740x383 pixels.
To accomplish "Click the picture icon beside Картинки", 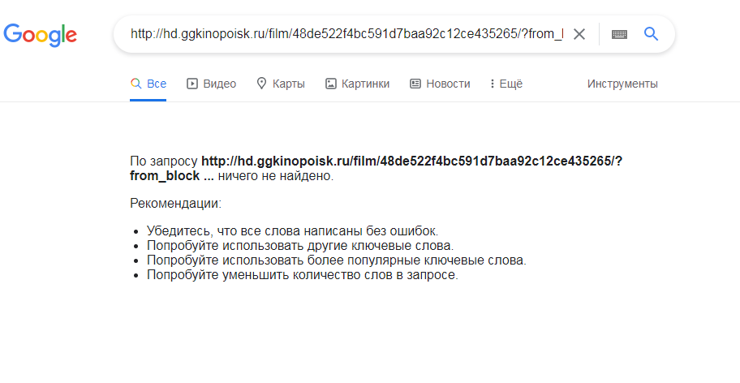I will [331, 84].
